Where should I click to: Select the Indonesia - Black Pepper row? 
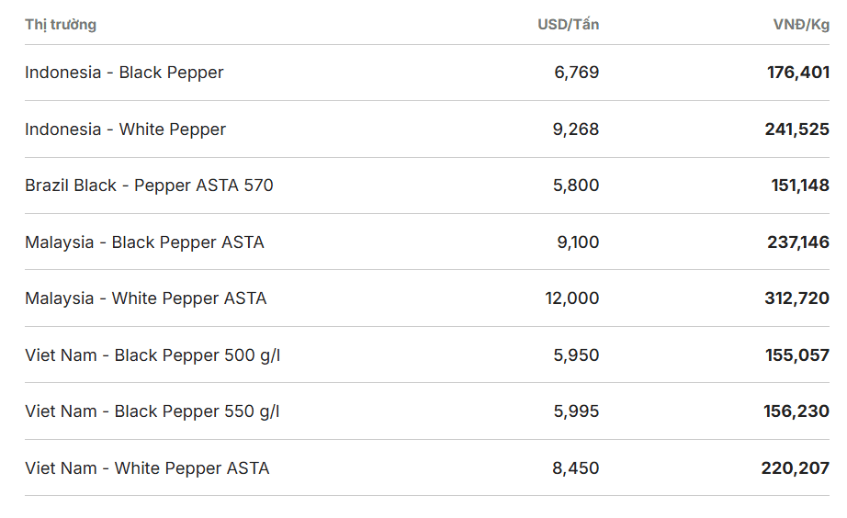pos(427,73)
